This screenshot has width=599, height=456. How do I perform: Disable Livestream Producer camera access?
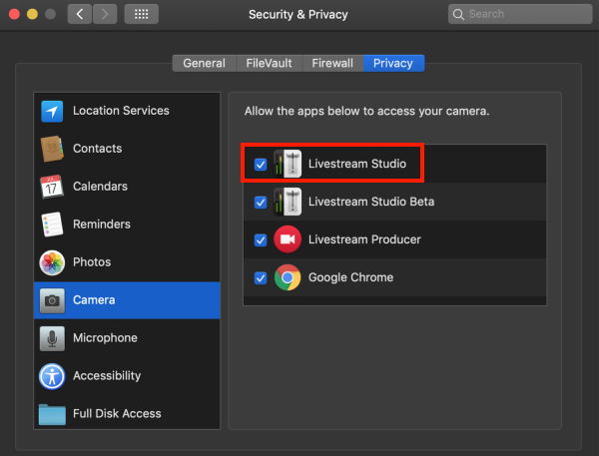click(261, 239)
